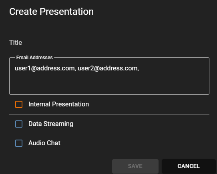
Task: Toggle the Data Streaming checkbox
Action: tap(19, 124)
